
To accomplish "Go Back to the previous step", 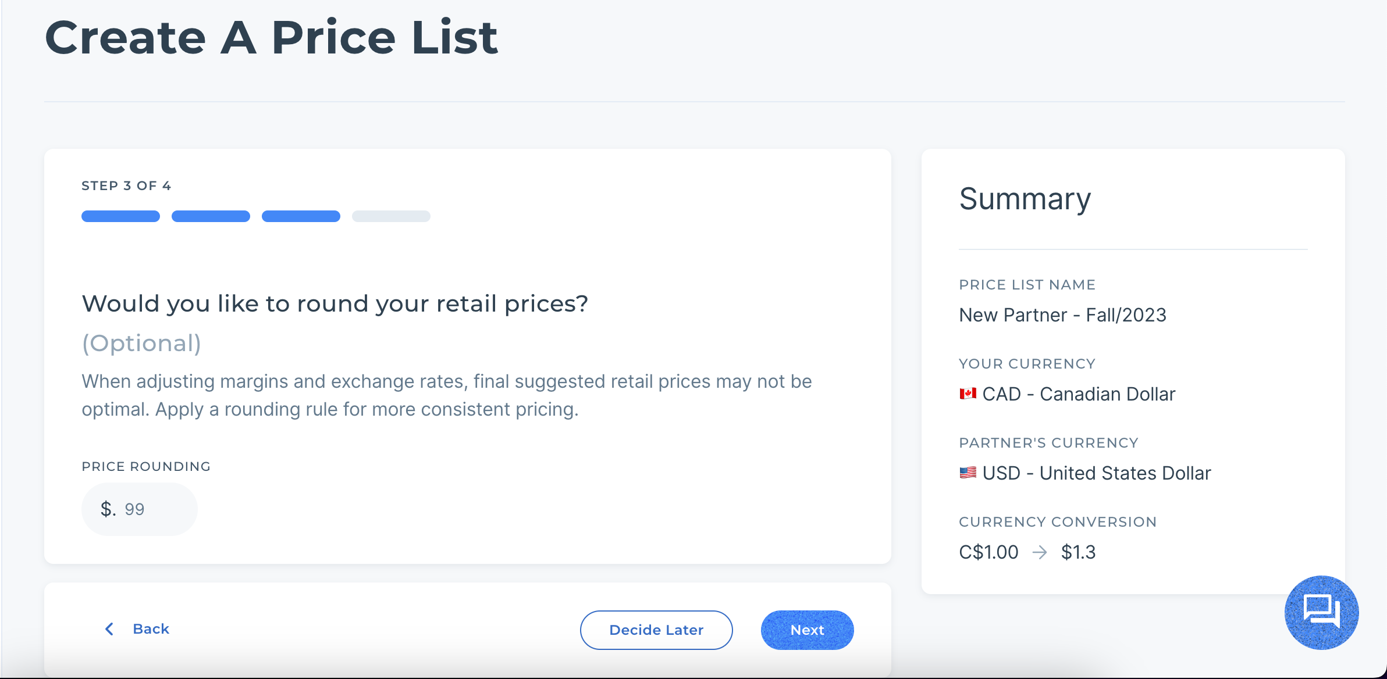I will click(x=151, y=629).
